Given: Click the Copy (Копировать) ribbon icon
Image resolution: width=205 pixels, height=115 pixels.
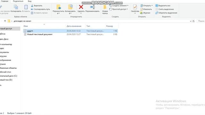Looking at the screenshot, I should 16,7.
